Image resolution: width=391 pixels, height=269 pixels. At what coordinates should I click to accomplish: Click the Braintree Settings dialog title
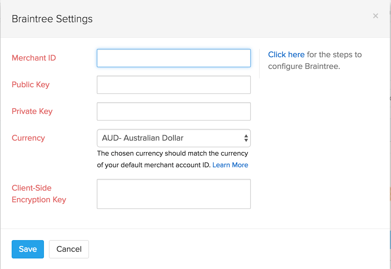(52, 19)
